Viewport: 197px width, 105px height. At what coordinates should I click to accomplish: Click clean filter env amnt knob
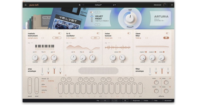[x=162, y=58]
